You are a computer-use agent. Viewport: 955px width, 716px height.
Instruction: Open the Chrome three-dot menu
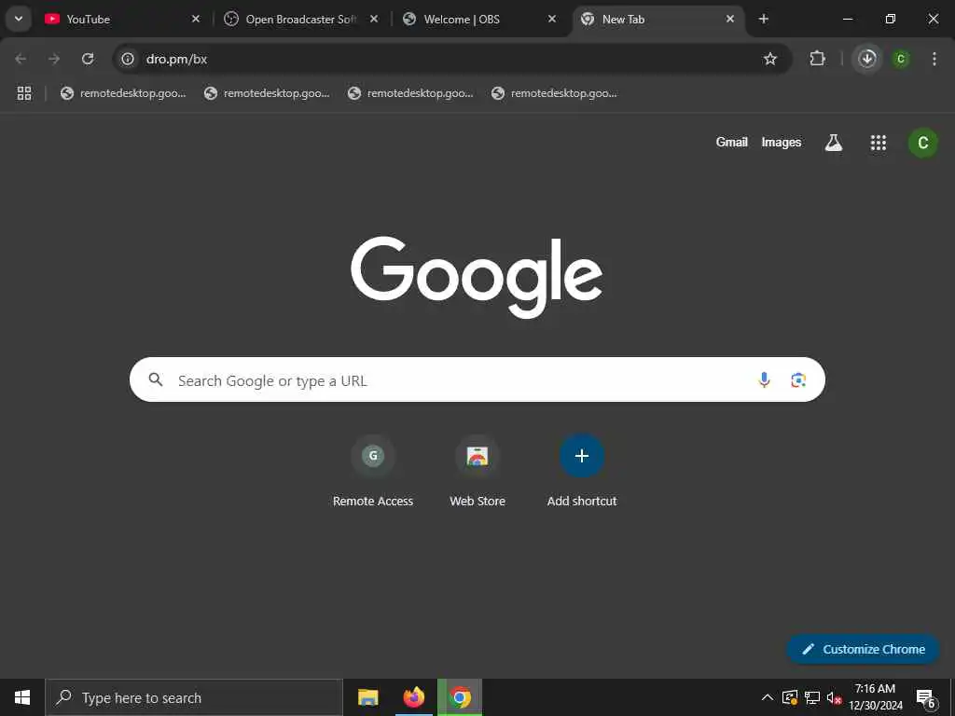pos(934,59)
